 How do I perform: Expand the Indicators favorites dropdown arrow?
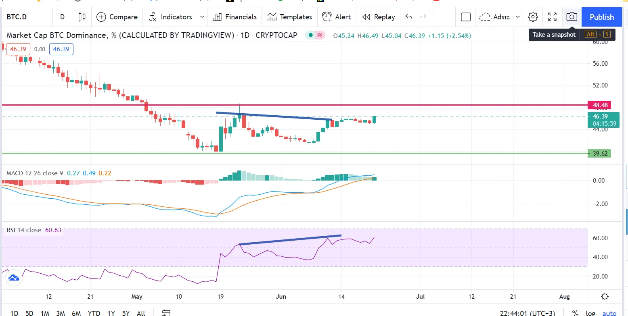[x=201, y=17]
